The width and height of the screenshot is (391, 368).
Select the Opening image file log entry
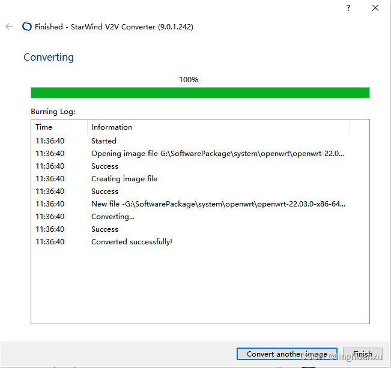coord(200,154)
